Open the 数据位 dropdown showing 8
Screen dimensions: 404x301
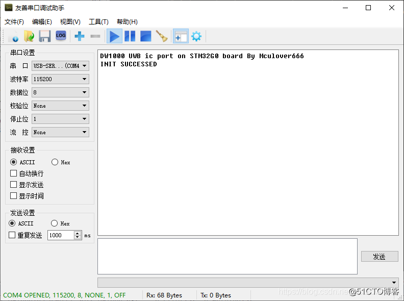[61, 92]
